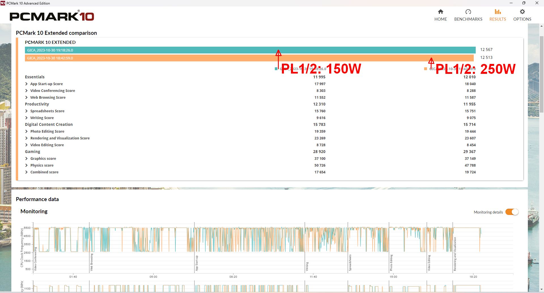Click the vertical scrollbar thumb
Screen dimensions: 544x293
coord(541,74)
